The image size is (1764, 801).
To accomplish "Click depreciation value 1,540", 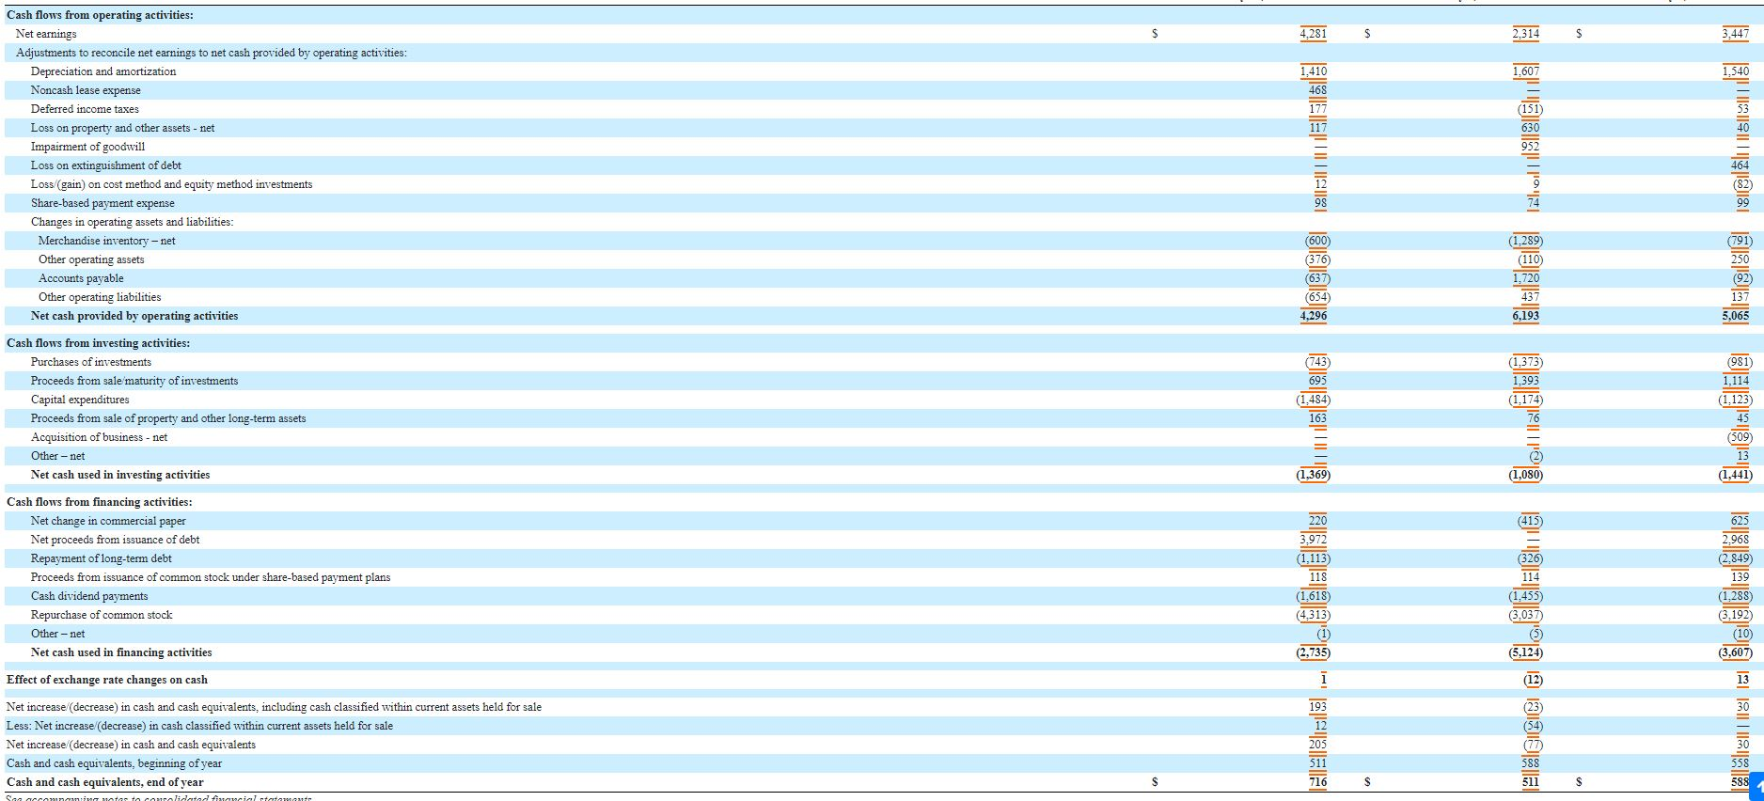I will [x=1735, y=71].
